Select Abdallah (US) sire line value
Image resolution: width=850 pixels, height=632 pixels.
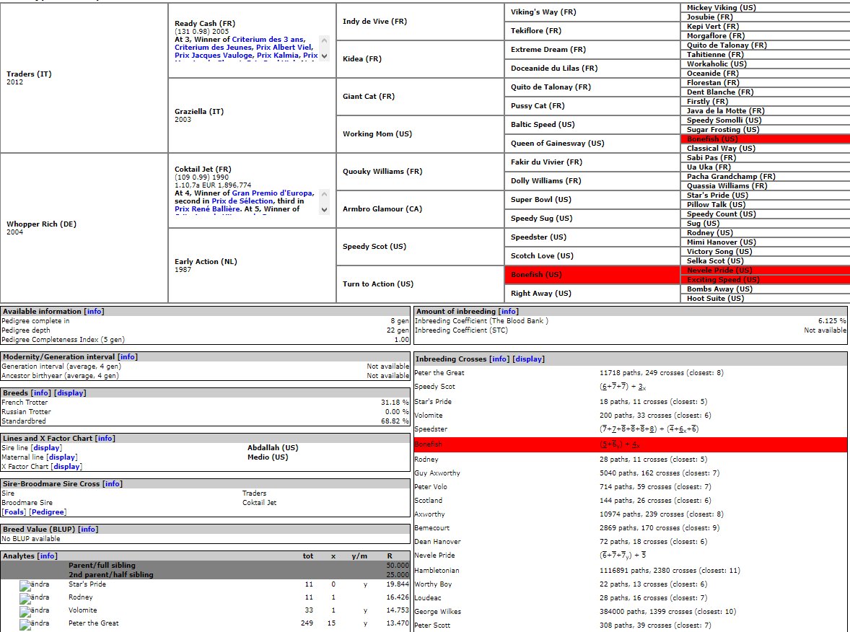(273, 448)
